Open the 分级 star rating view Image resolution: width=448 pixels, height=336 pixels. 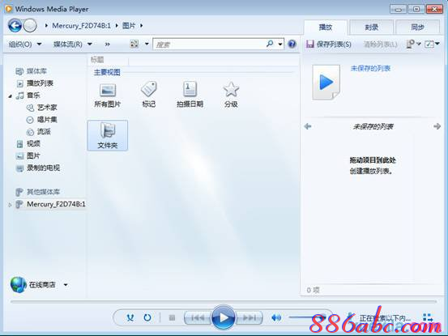tap(231, 95)
